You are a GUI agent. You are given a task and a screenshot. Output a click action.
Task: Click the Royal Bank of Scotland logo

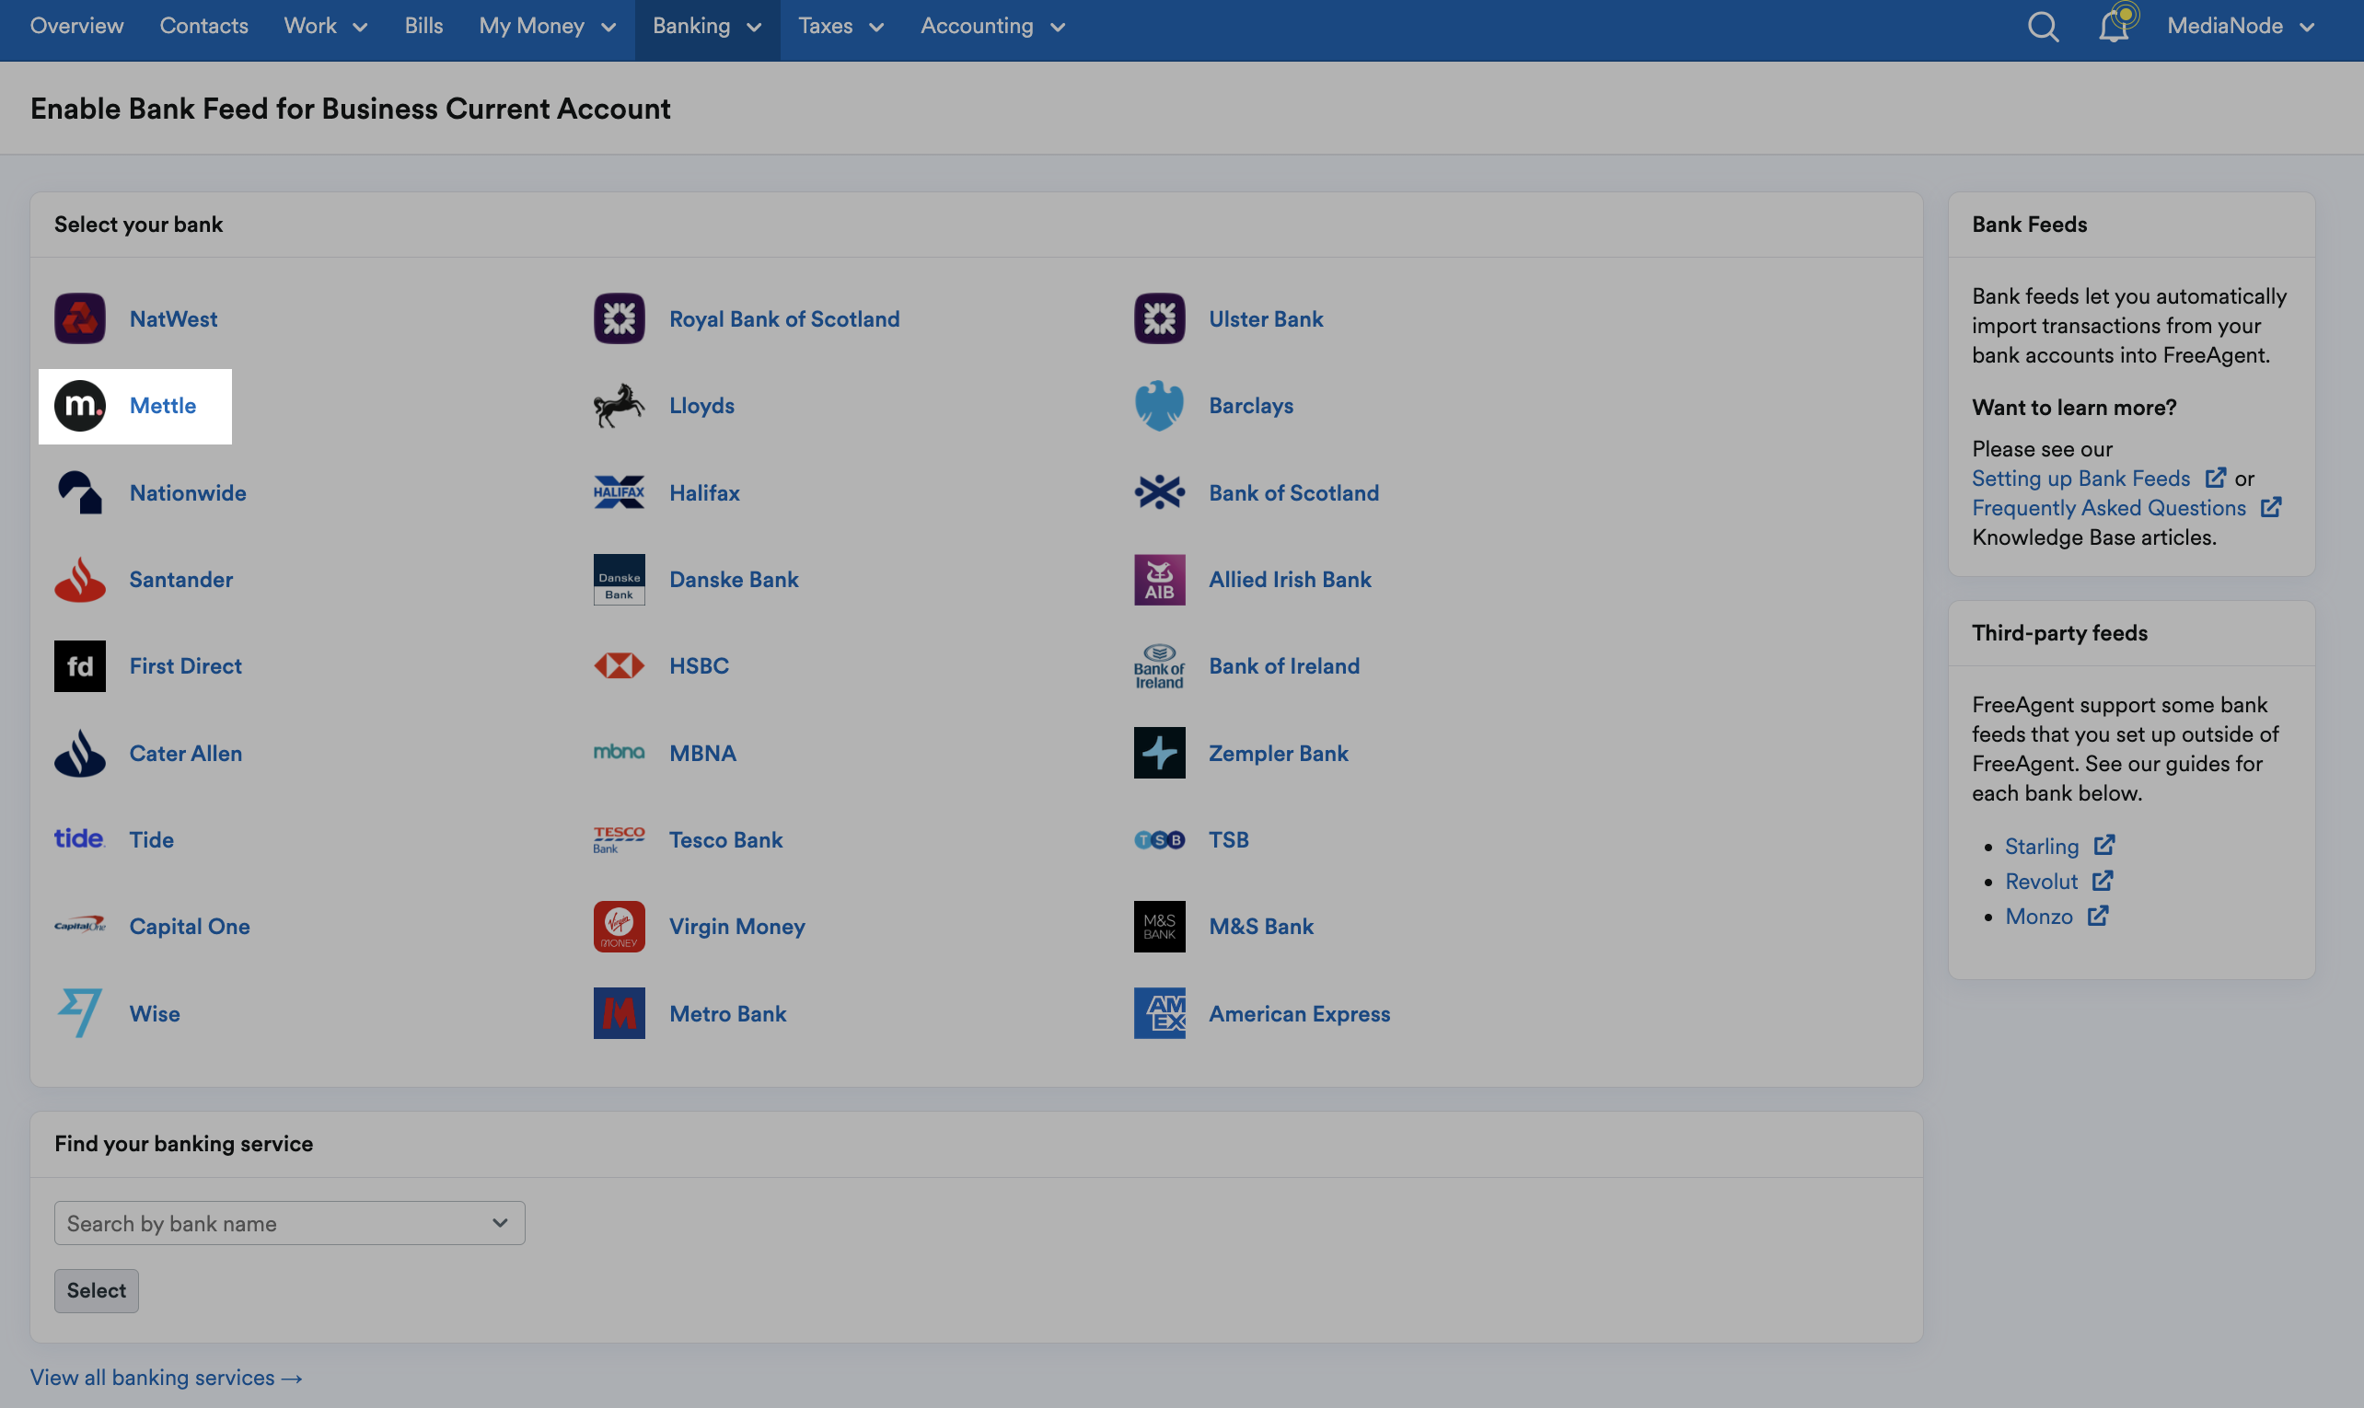619,318
